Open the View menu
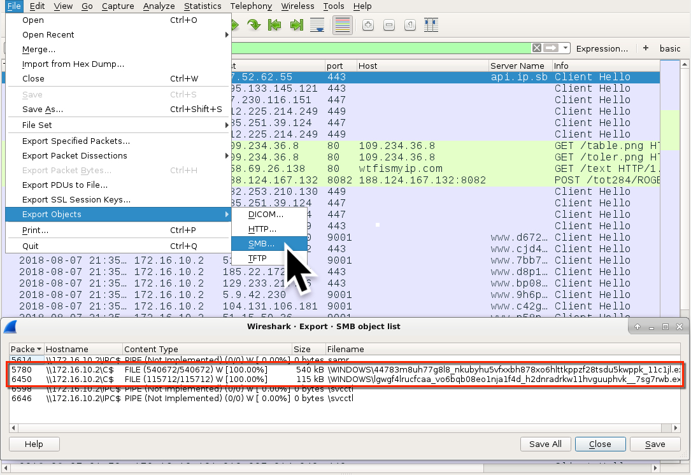 point(63,6)
